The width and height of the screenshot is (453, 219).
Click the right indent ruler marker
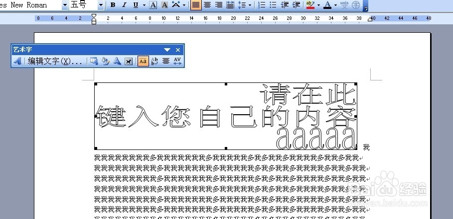click(x=370, y=19)
